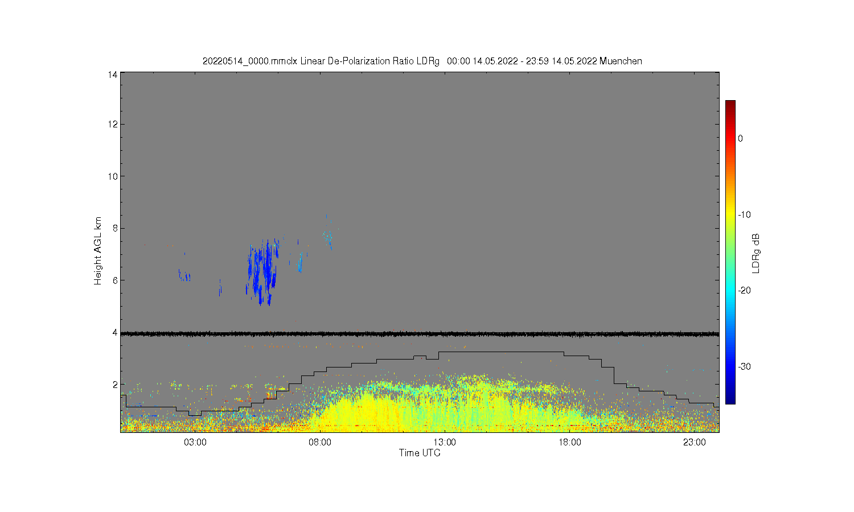Click the 14 km height axis label
This screenshot has width=854, height=512.
tap(113, 75)
